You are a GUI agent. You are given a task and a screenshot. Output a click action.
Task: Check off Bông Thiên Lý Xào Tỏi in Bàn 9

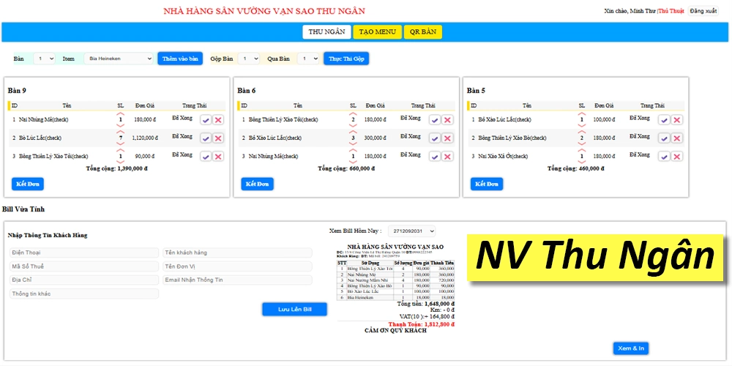tap(206, 157)
